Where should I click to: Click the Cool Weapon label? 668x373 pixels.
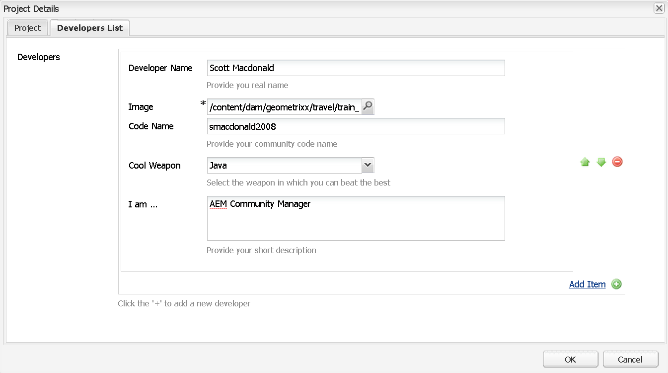154,166
